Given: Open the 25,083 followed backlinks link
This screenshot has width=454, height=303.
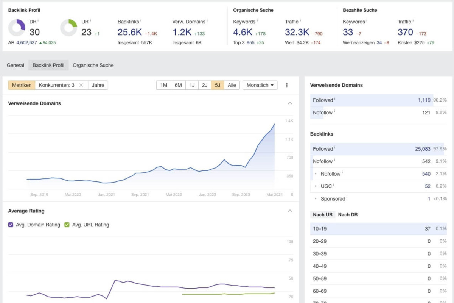Looking at the screenshot, I should coord(423,149).
